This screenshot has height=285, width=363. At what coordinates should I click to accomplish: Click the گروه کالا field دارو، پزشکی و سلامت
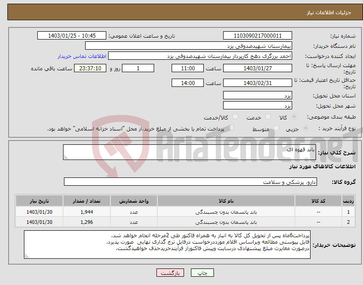pyautogui.click(x=190, y=182)
